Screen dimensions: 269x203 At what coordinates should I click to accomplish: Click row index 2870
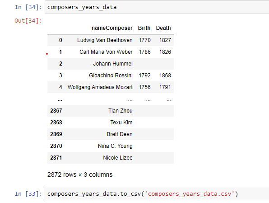tap(56, 146)
